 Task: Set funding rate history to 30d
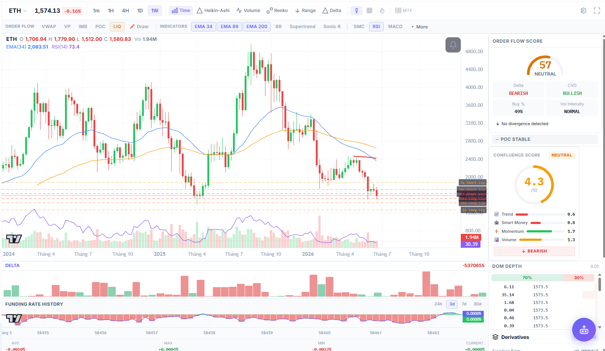click(x=478, y=304)
